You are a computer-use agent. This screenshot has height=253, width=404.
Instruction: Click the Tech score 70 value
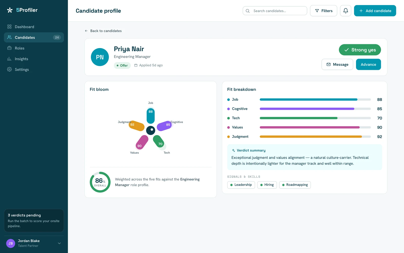click(380, 118)
